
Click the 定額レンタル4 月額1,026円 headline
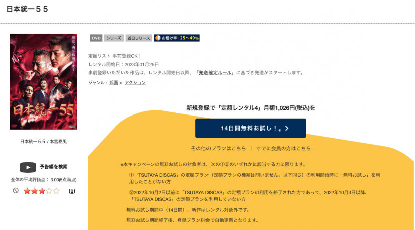click(x=251, y=108)
